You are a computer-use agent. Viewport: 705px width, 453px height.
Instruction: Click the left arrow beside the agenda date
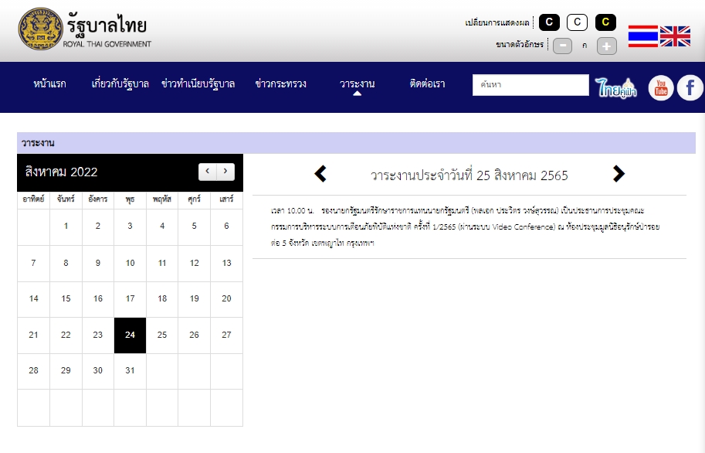coord(320,175)
